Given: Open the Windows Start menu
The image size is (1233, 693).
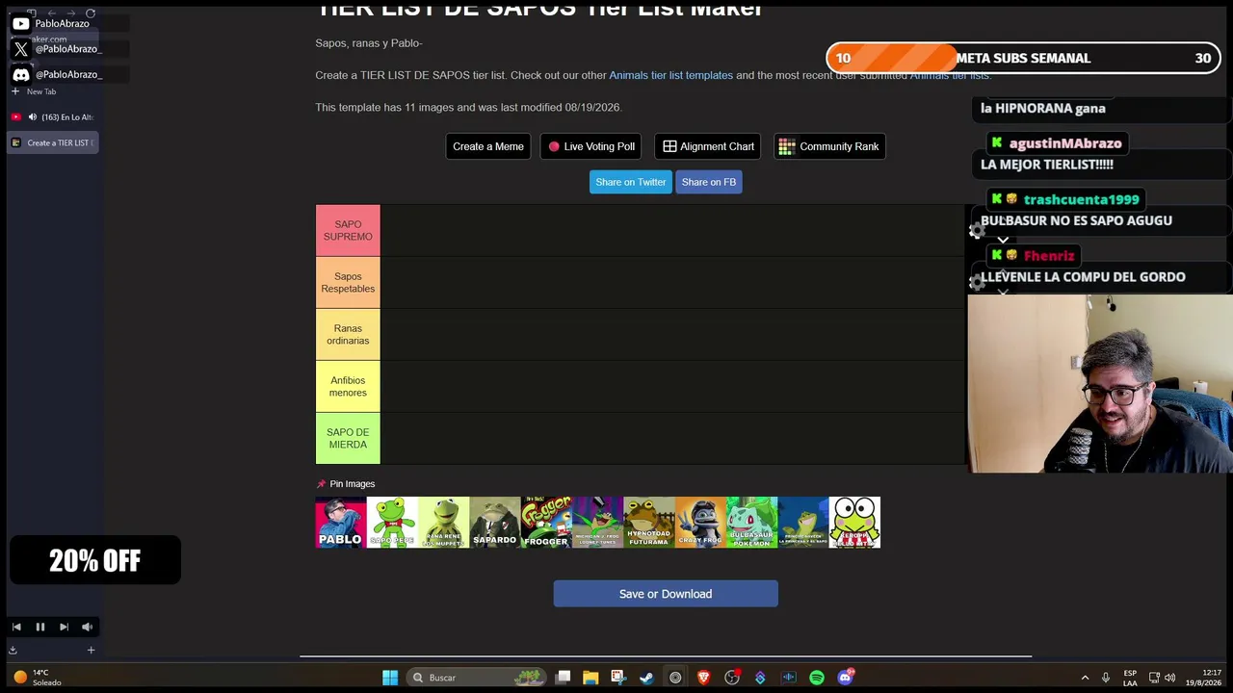Looking at the screenshot, I should click(390, 678).
